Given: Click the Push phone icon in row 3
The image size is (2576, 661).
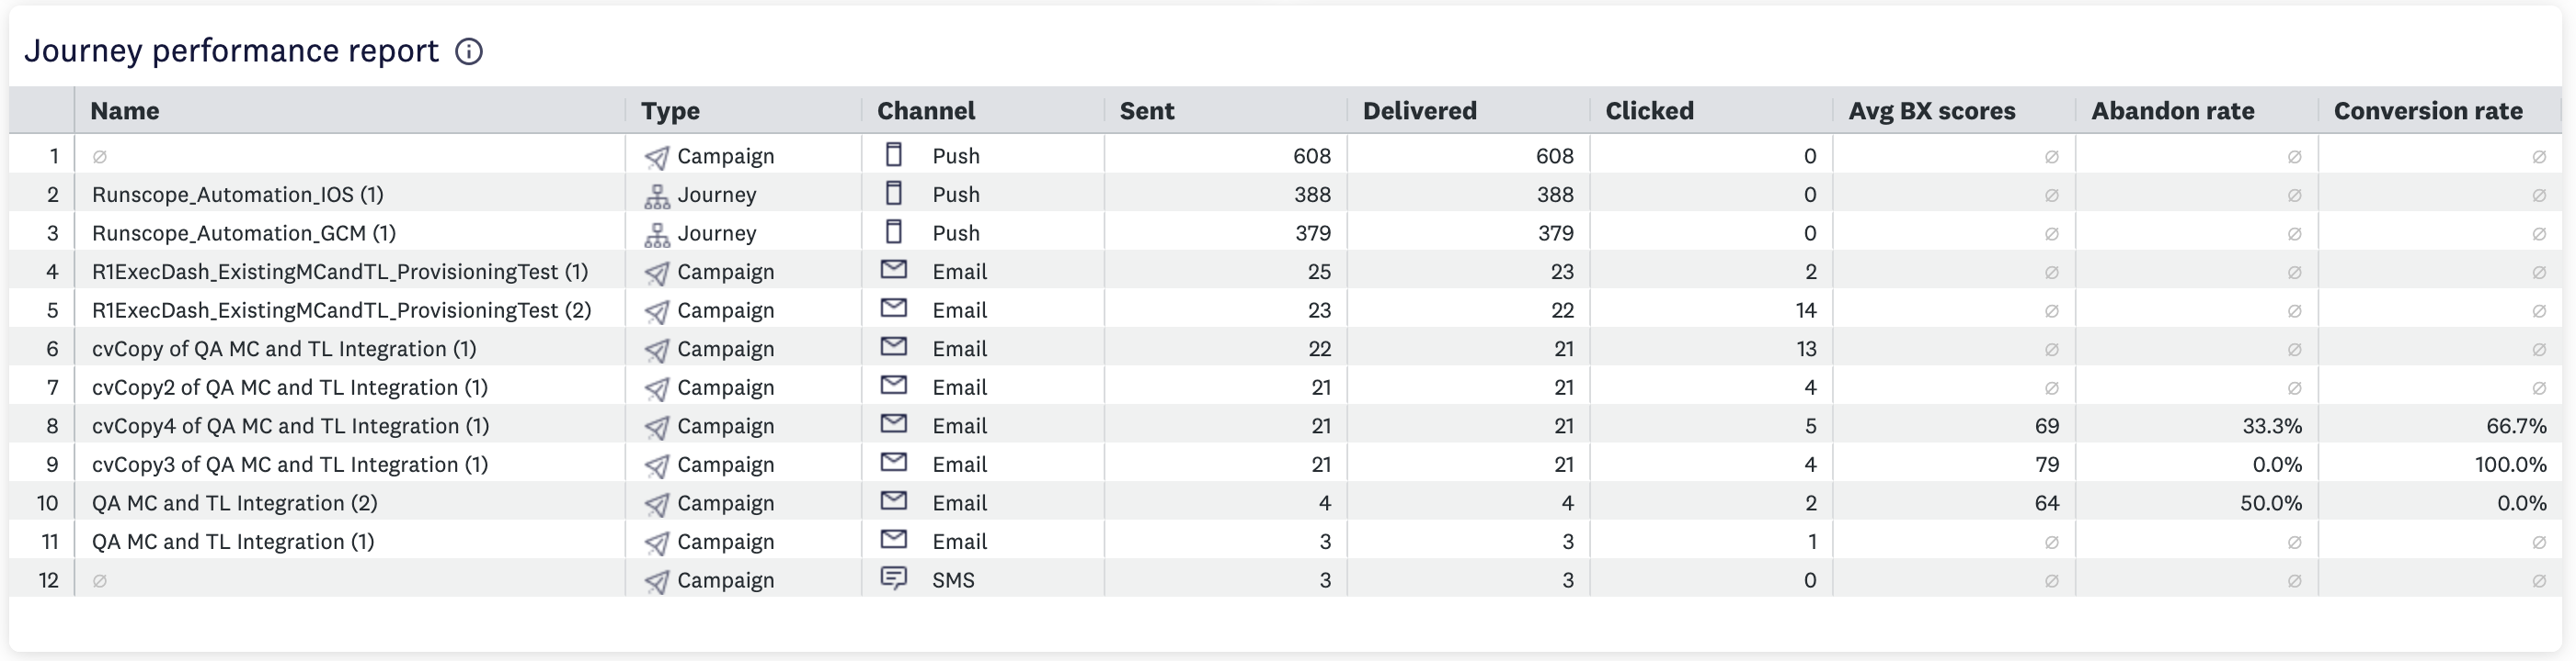Looking at the screenshot, I should 894,232.
